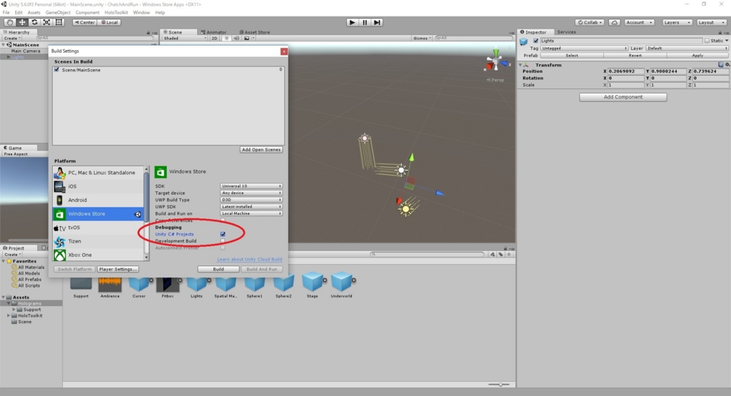
Task: Open Cloud services icon
Action: tap(615, 22)
